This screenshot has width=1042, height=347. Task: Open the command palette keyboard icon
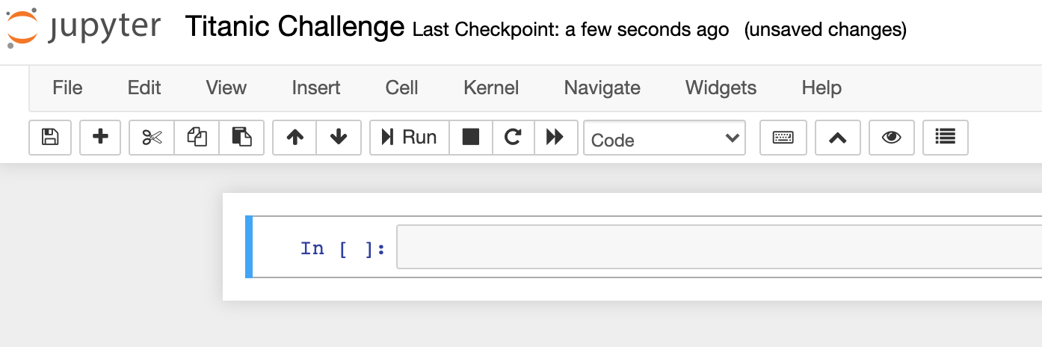click(x=783, y=138)
